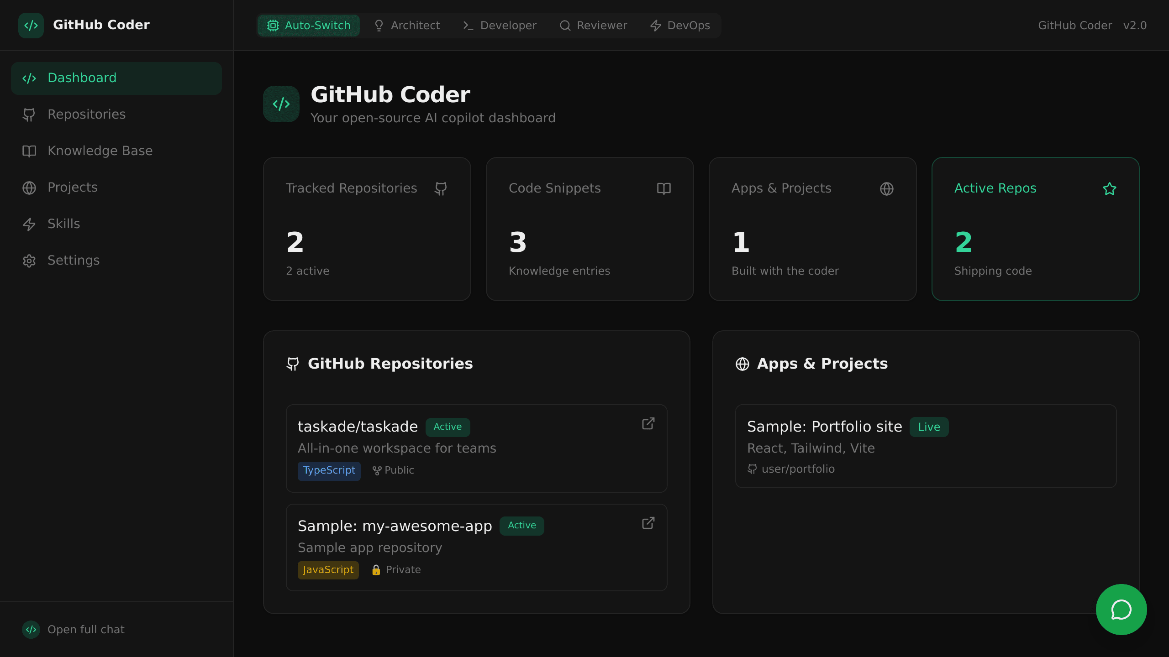Click the Projects globe icon in sidebar
The width and height of the screenshot is (1169, 657).
tap(29, 188)
